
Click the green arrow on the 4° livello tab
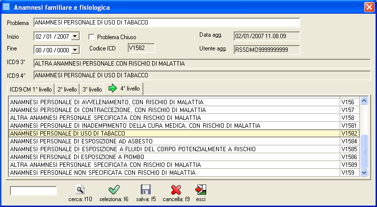coord(112,89)
